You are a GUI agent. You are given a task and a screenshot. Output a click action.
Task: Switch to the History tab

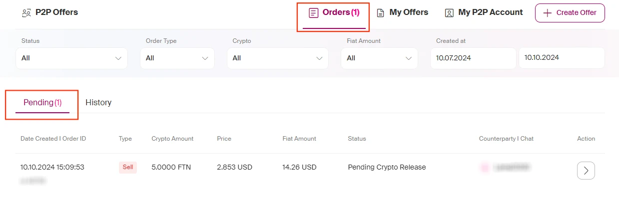[98, 103]
